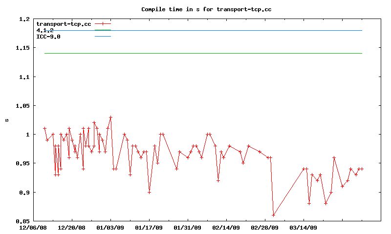Click the 01/31/09 x-axis date label
Viewport: 391px width, 234px height.
pos(188,228)
